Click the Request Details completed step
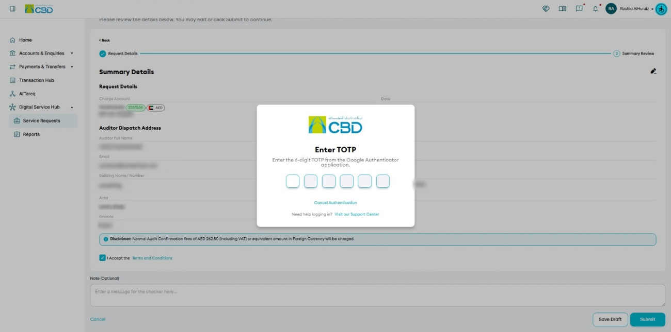This screenshot has height=332, width=671. tap(118, 54)
